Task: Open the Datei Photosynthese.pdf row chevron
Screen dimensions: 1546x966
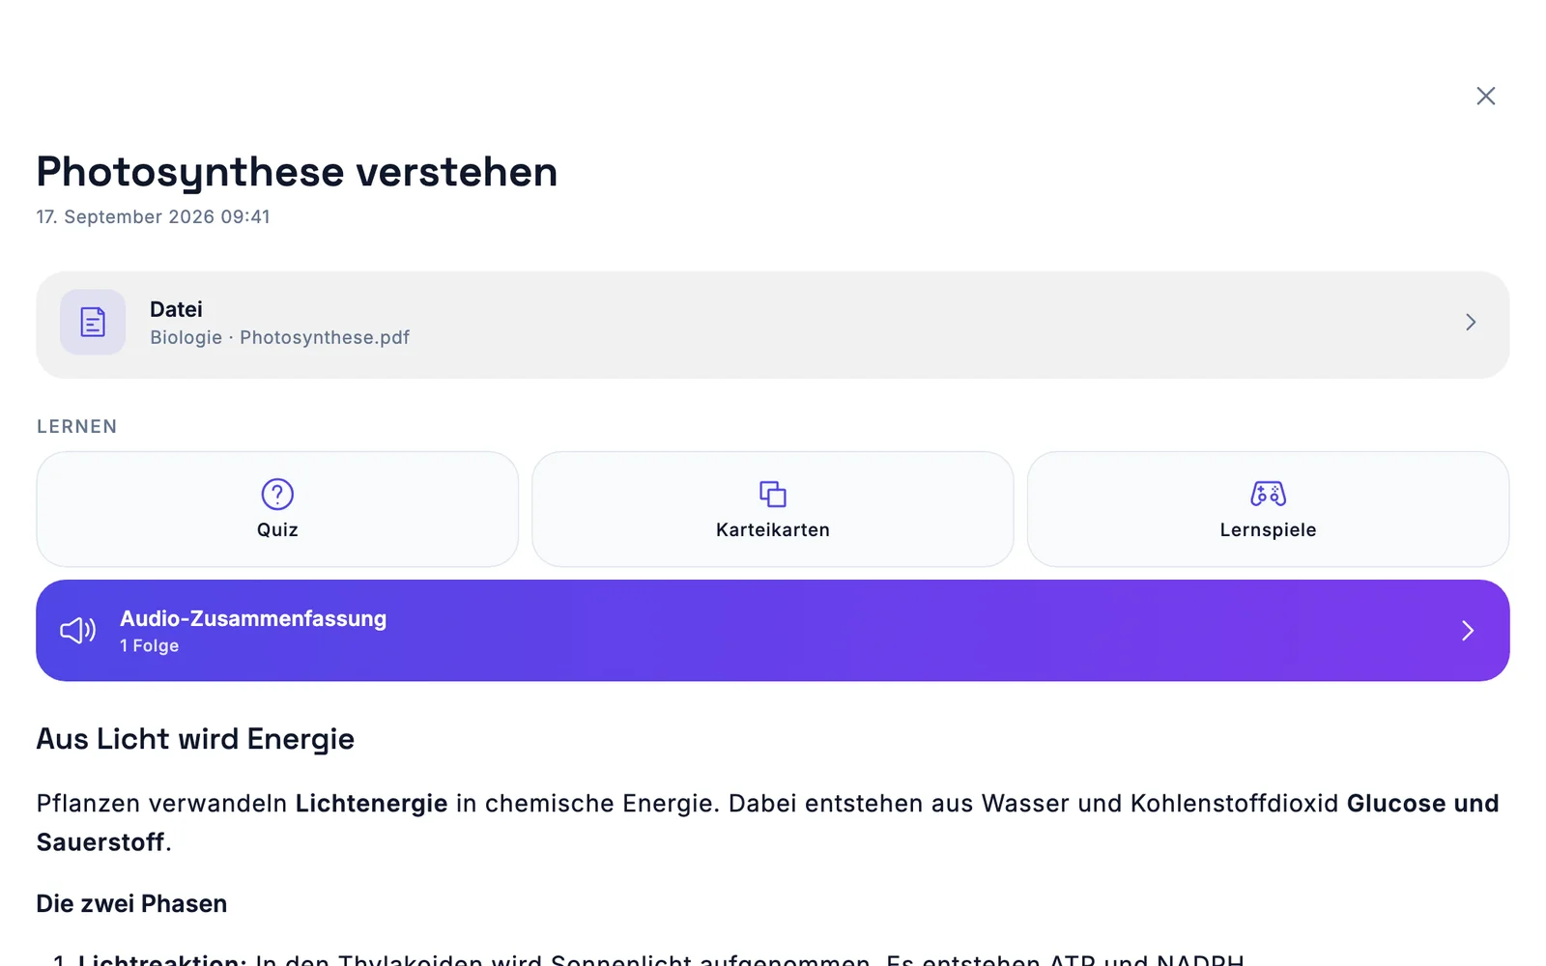Action: pos(1471,322)
